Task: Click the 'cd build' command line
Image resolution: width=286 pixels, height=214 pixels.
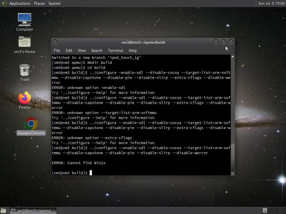Action: point(78,67)
